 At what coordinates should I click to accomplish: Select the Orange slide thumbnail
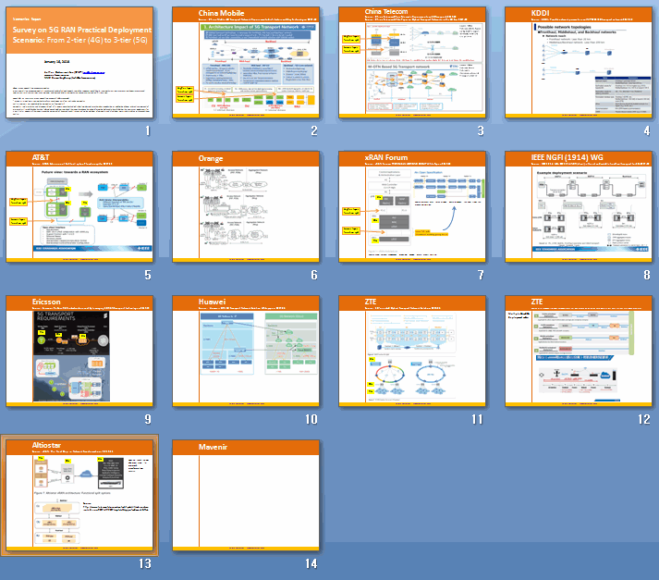246,206
